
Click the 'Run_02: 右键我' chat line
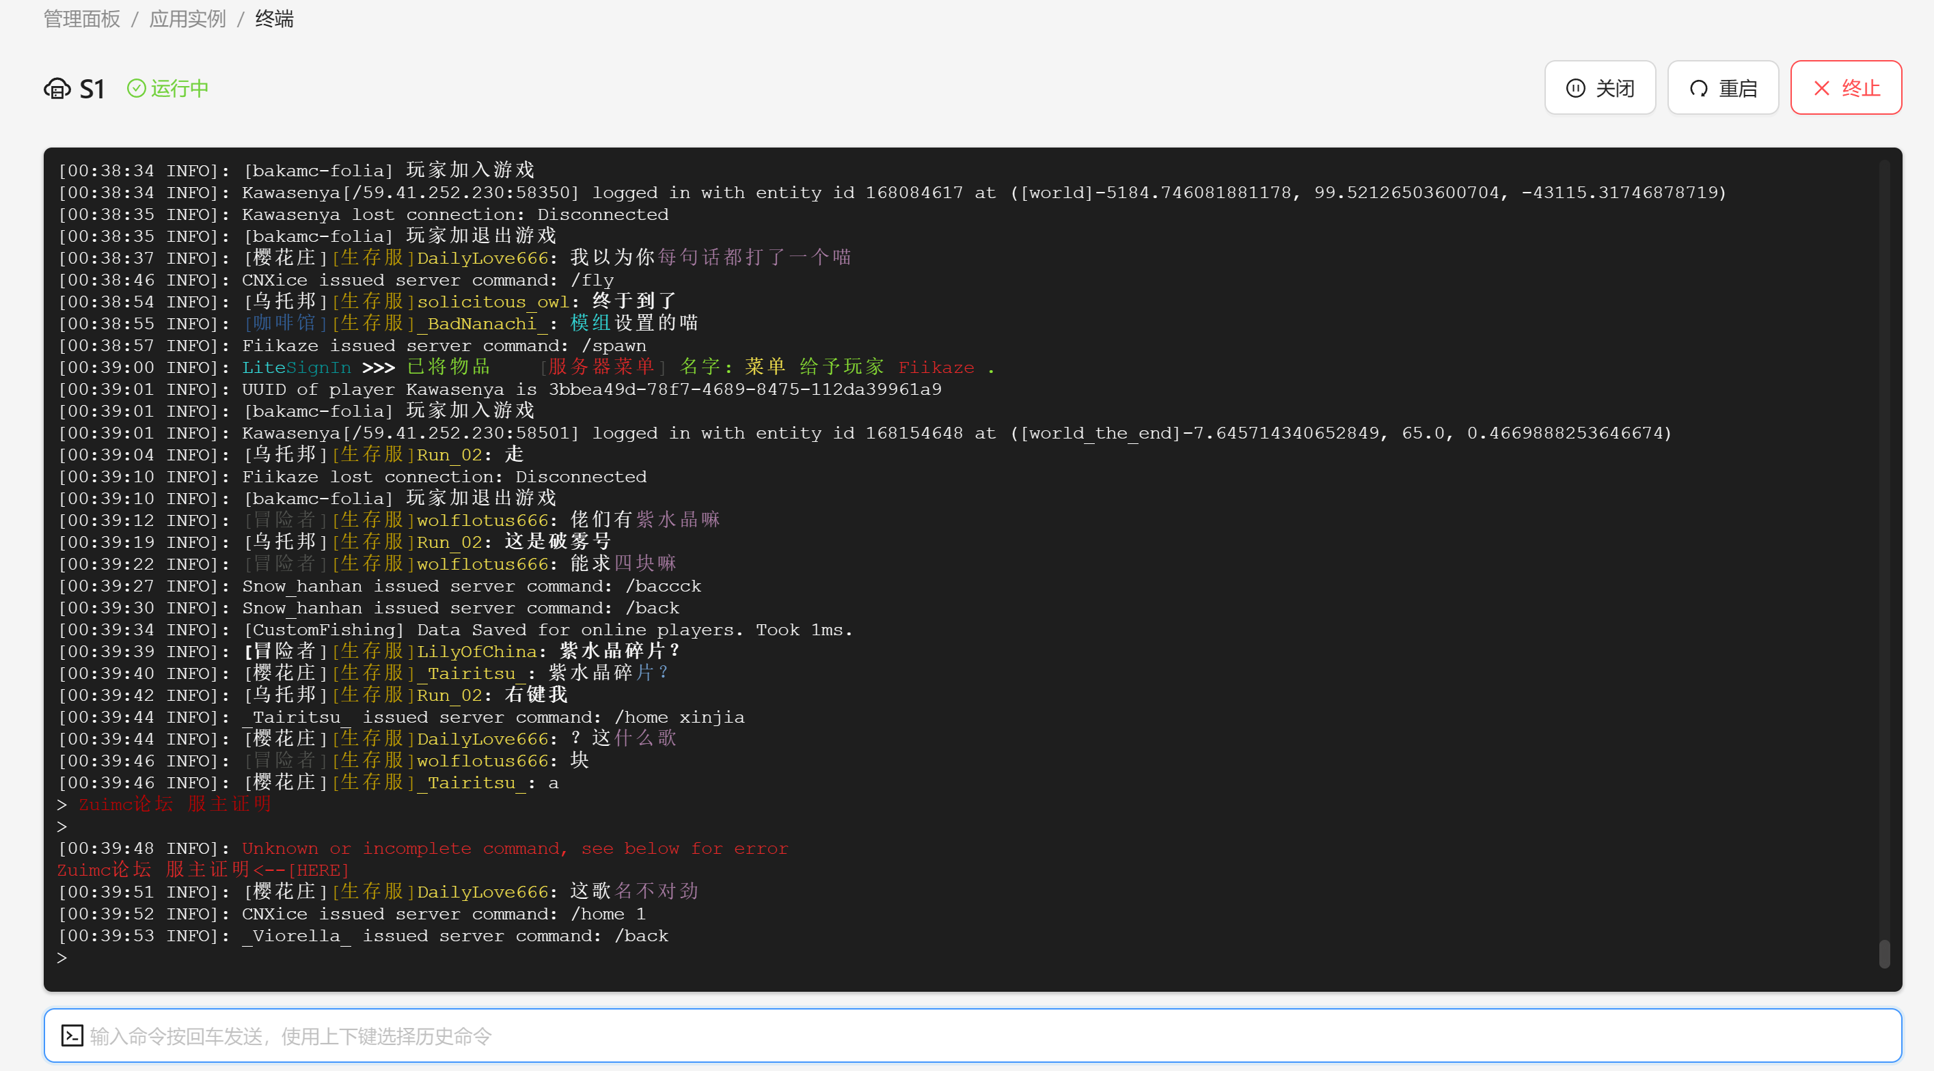tap(313, 696)
